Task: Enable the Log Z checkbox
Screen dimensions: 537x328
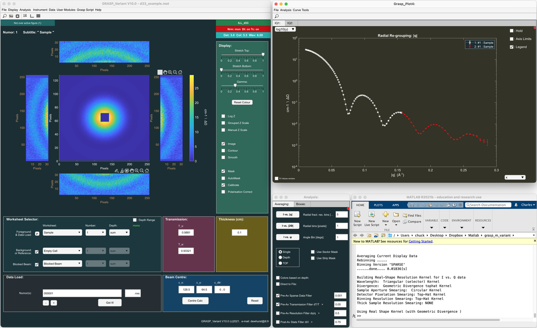Action: tap(223, 116)
